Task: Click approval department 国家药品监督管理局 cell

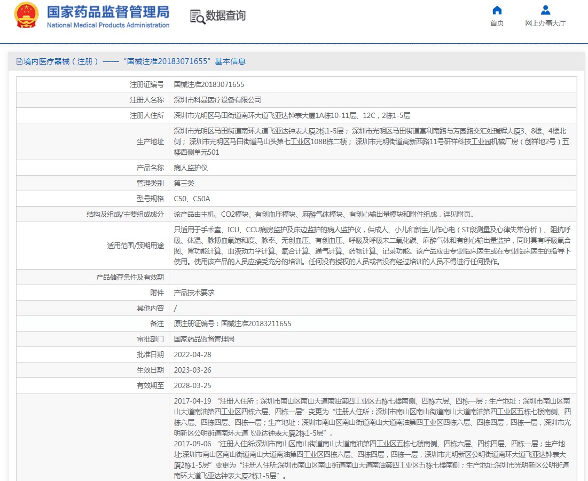Action: point(204,339)
